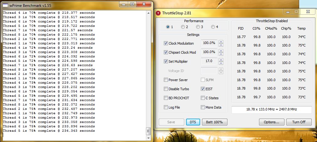The image size is (317, 142).
Task: Click the Turn Off button
Action: 299,122
